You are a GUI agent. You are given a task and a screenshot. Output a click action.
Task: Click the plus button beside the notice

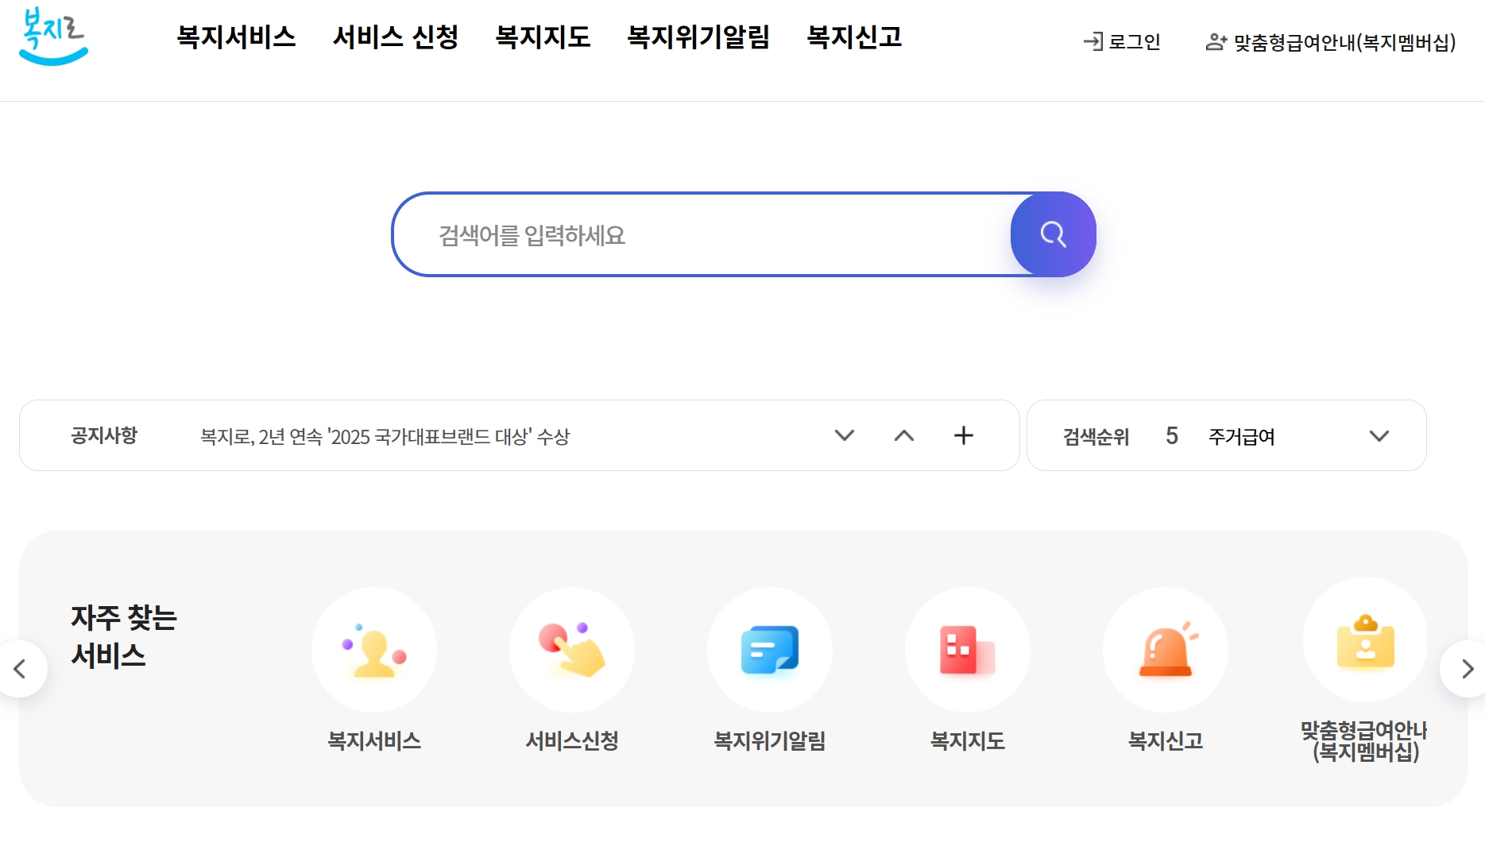[964, 435]
